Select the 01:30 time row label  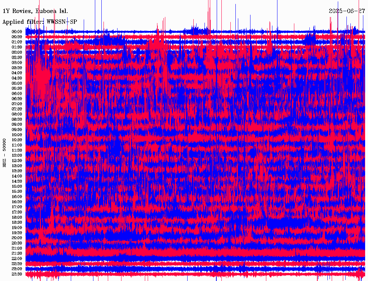[x=17, y=47]
